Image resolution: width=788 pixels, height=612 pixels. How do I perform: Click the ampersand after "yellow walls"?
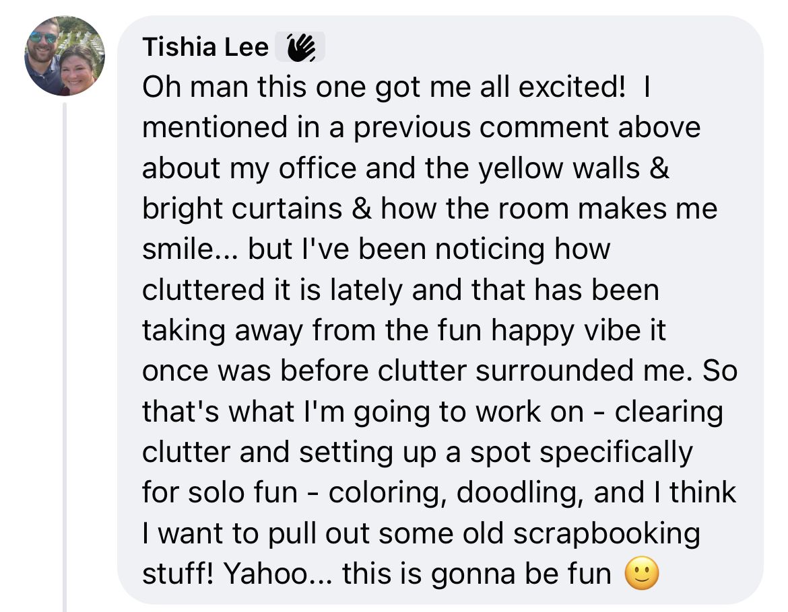tap(660, 169)
